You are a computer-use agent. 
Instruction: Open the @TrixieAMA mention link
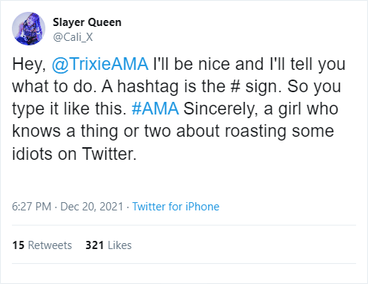100,64
